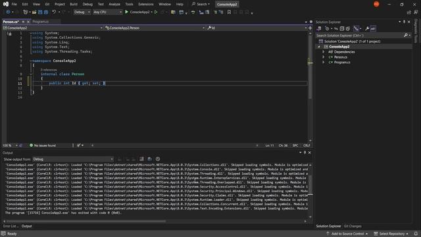Start debugging ConsoleApp2 with green play button
Image resolution: width=421 pixels, height=237 pixels.
(127, 12)
